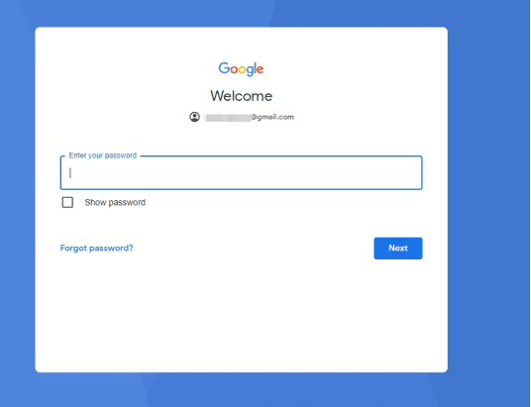Click the green letter l in Google logo
This screenshot has width=531, height=407.
(256, 67)
